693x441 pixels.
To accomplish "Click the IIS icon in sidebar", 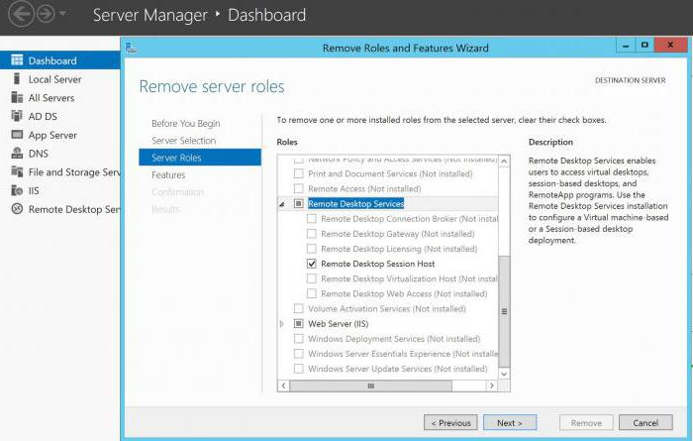I will pos(17,190).
